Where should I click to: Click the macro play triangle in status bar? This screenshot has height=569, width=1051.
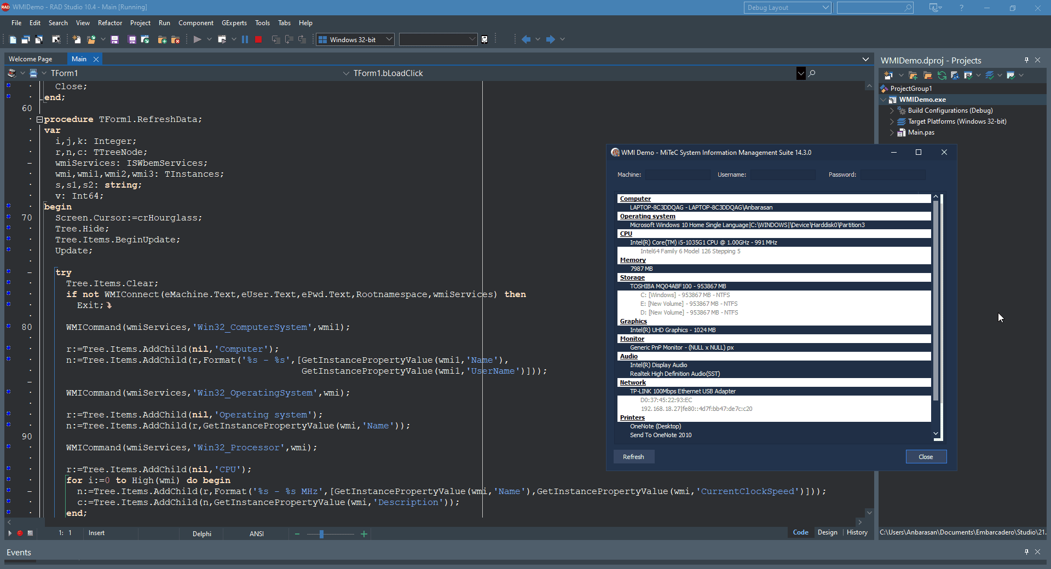10,533
